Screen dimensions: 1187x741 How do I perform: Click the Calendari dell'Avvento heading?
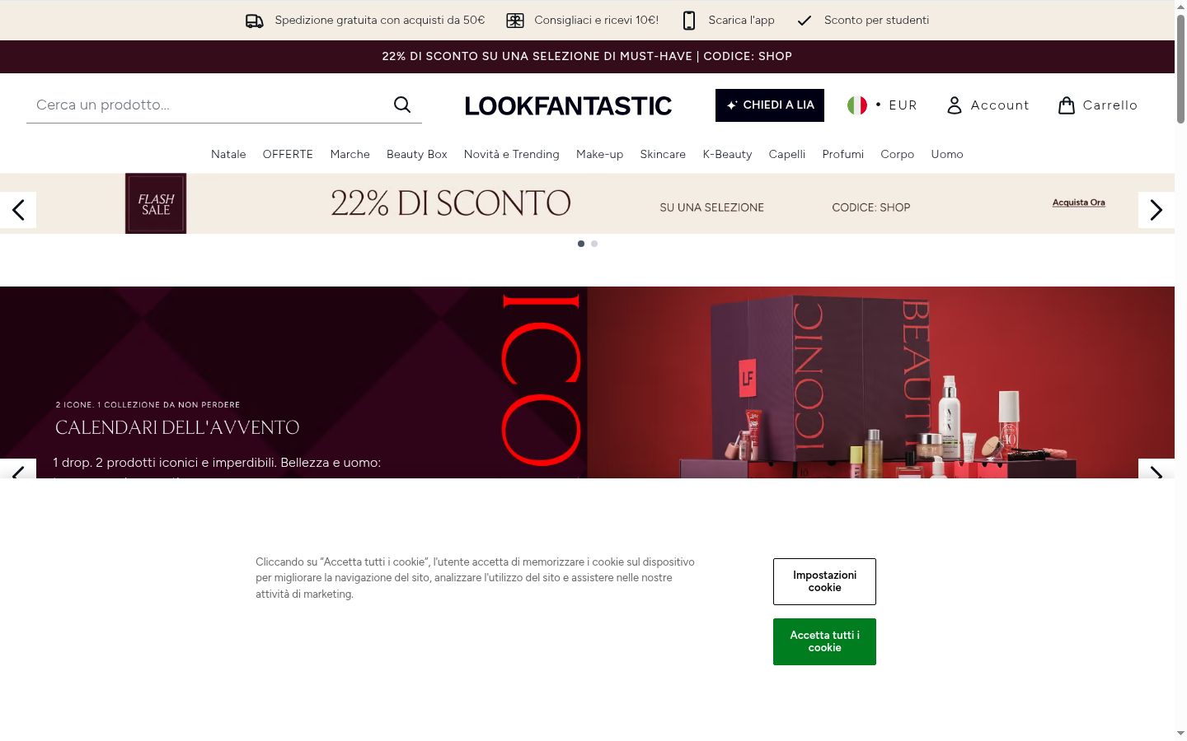177,427
